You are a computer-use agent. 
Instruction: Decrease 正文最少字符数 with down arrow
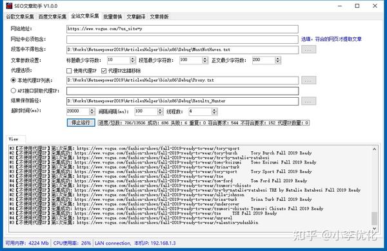click(x=278, y=62)
